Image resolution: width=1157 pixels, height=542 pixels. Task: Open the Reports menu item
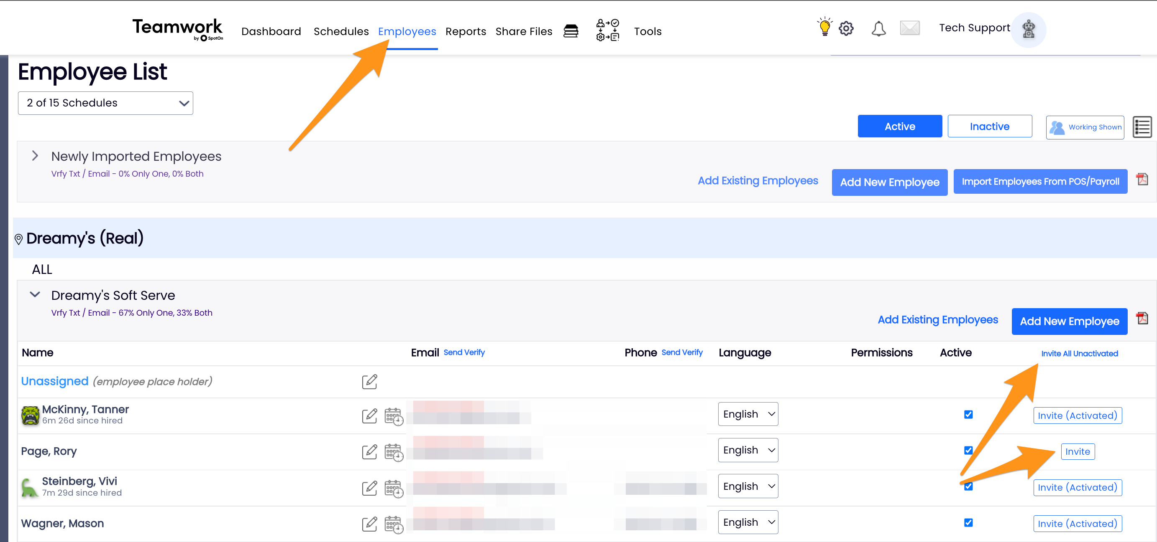(x=465, y=31)
